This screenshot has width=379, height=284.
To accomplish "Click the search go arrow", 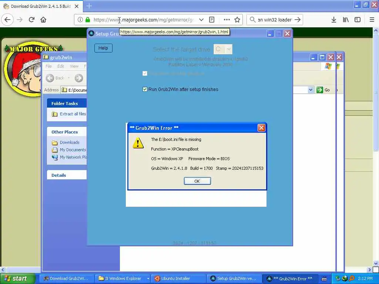I will [x=298, y=20].
